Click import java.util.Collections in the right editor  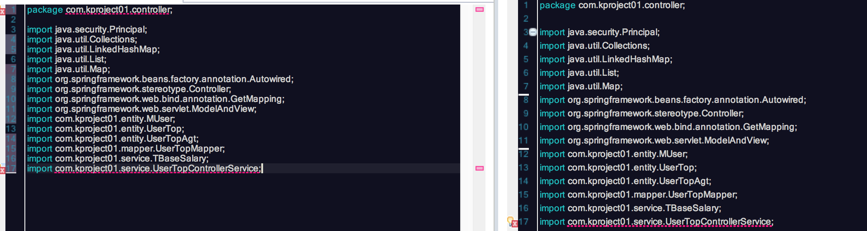(594, 46)
